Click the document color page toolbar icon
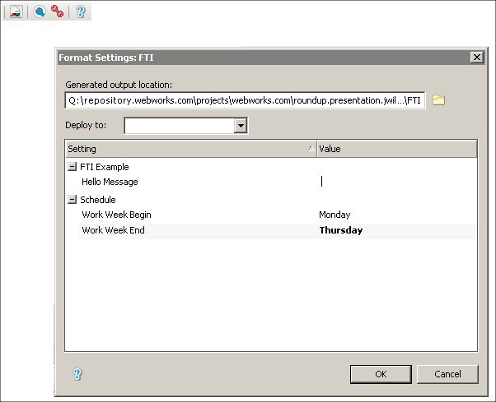Image resolution: width=496 pixels, height=402 pixels. click(16, 12)
